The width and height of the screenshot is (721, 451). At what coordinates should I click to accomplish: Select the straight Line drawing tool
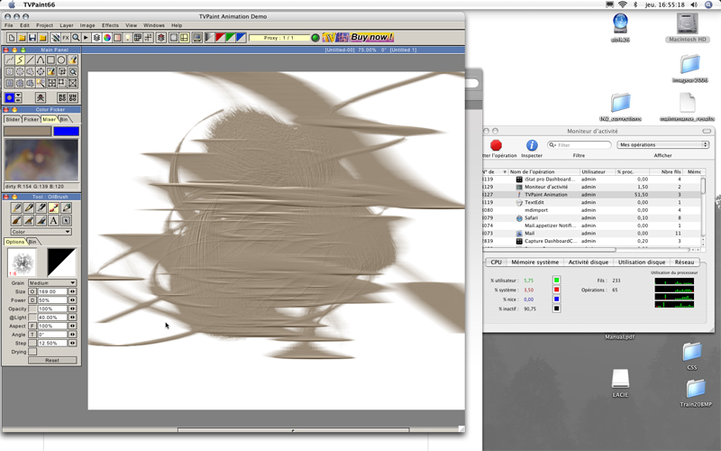click(30, 60)
